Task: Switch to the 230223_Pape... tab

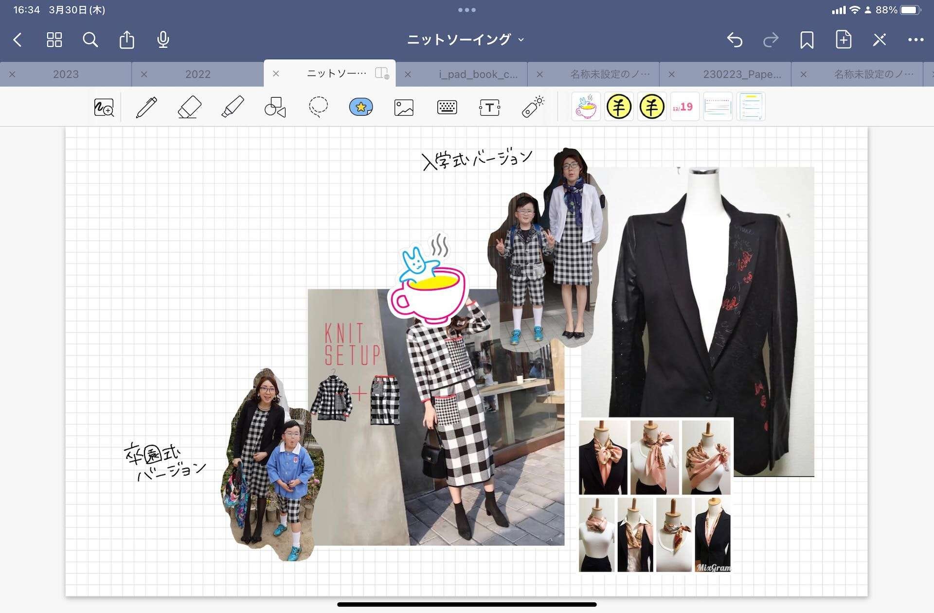Action: click(741, 74)
